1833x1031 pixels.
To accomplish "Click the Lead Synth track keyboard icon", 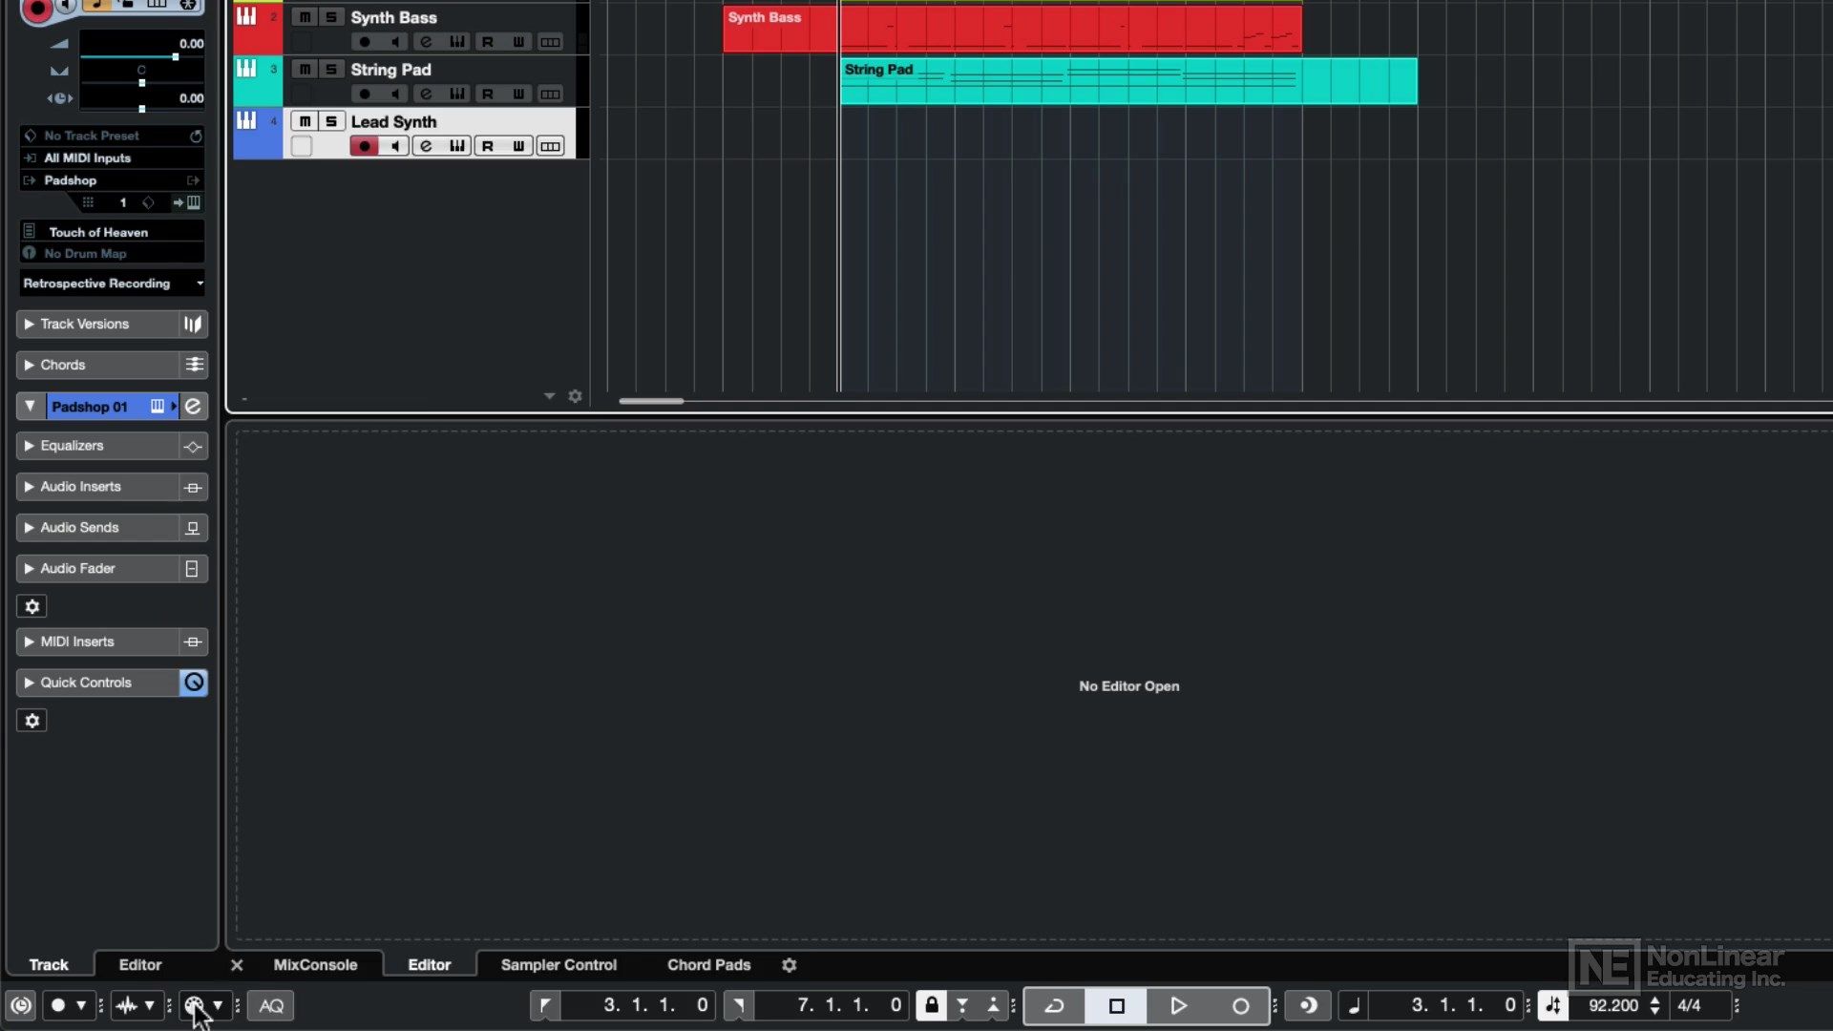I will [x=246, y=120].
